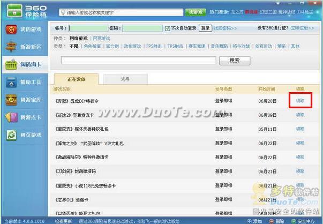Open the 网游点卡 cards section

tap(25, 117)
